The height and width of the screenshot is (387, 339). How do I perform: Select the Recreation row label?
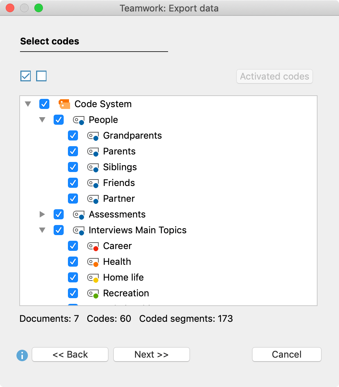tap(126, 293)
